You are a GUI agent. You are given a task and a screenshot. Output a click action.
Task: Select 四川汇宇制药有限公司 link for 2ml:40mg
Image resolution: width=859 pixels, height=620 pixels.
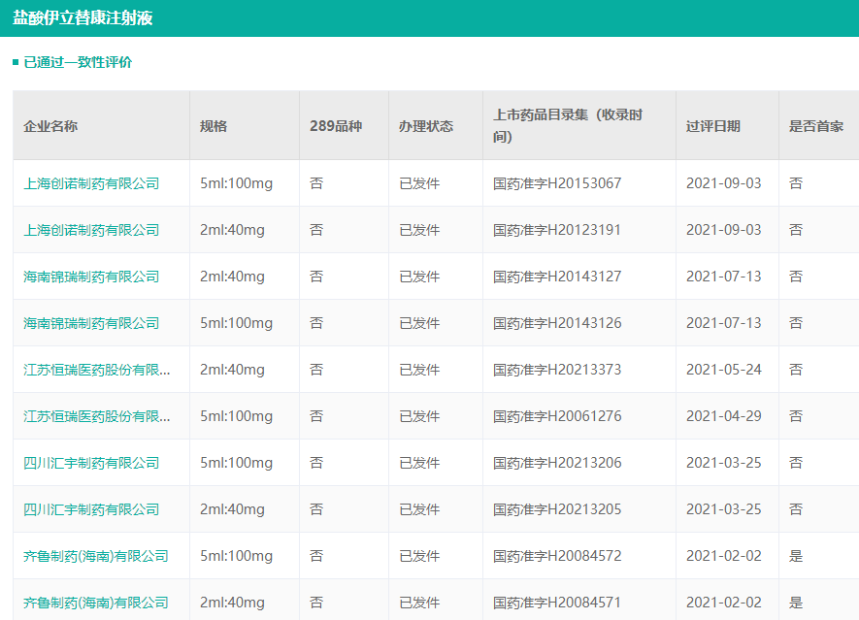click(x=91, y=509)
